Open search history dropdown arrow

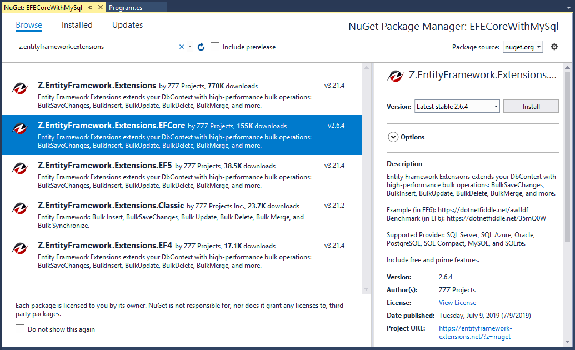pyautogui.click(x=189, y=47)
